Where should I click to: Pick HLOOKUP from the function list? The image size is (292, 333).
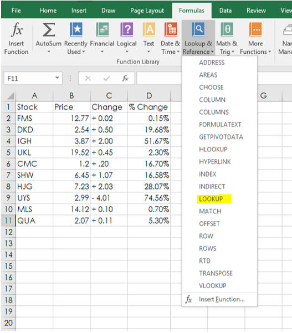pyautogui.click(x=213, y=149)
